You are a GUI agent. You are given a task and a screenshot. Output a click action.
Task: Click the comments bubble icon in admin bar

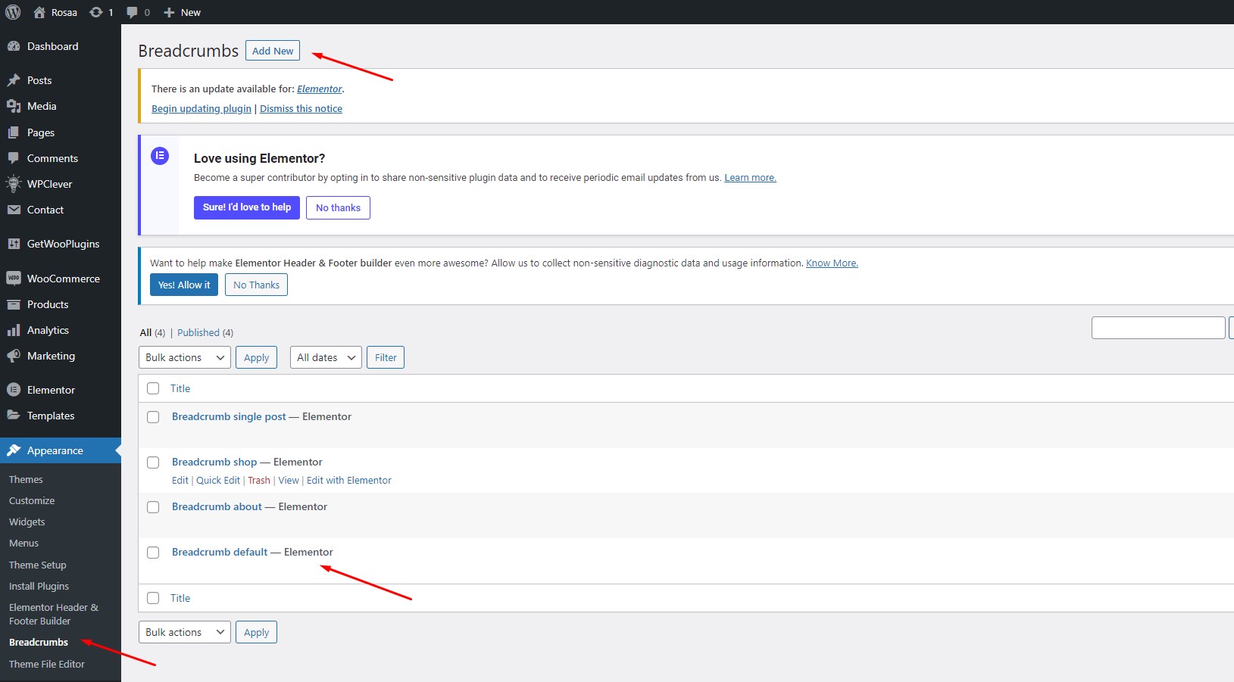(133, 12)
